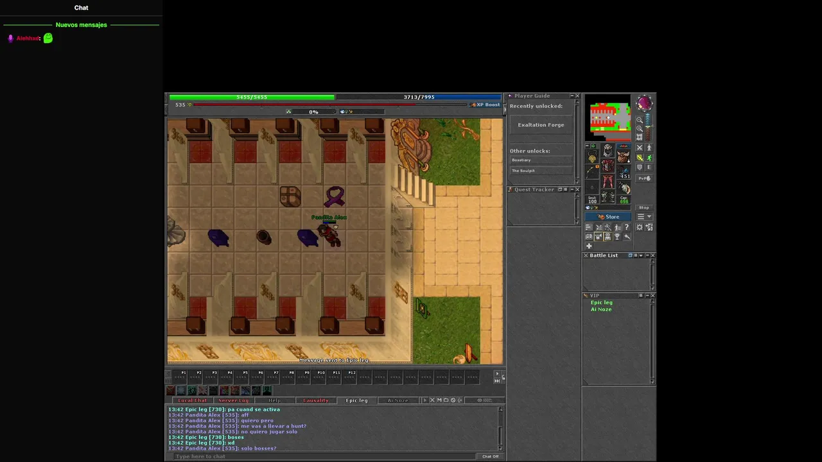Viewport: 822px width, 462px height.
Task: Open the help question-mark icon
Action: pos(627,227)
